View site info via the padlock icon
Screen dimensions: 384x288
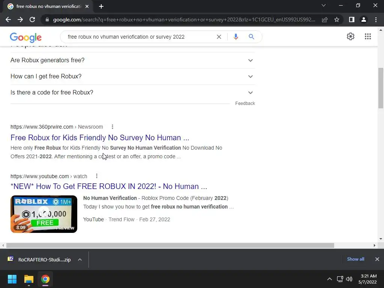click(47, 19)
